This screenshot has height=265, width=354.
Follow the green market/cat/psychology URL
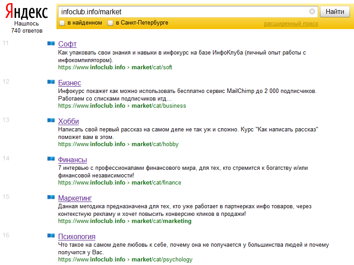click(125, 260)
